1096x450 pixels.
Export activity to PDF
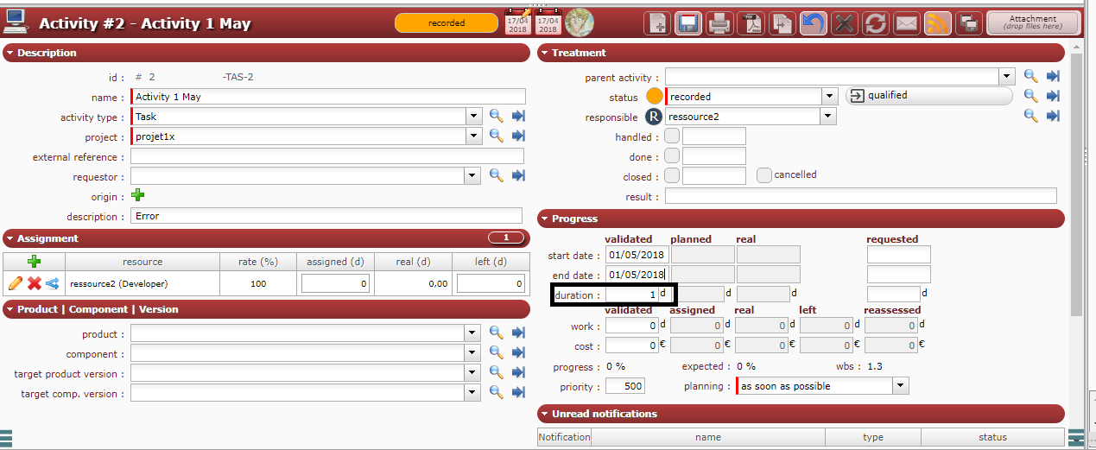(751, 23)
